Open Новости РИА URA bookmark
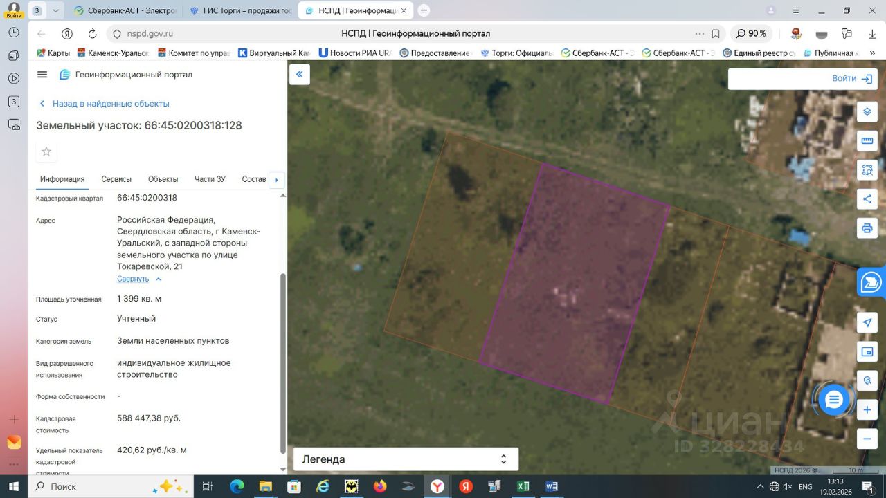 coord(355,53)
